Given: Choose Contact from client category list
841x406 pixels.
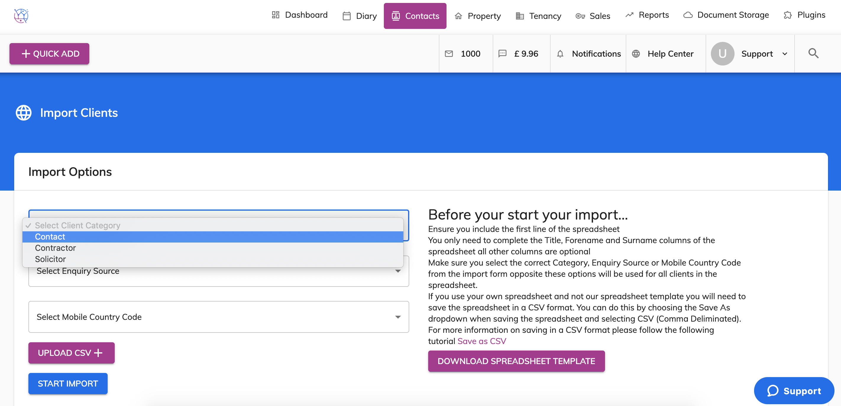Looking at the screenshot, I should click(50, 237).
